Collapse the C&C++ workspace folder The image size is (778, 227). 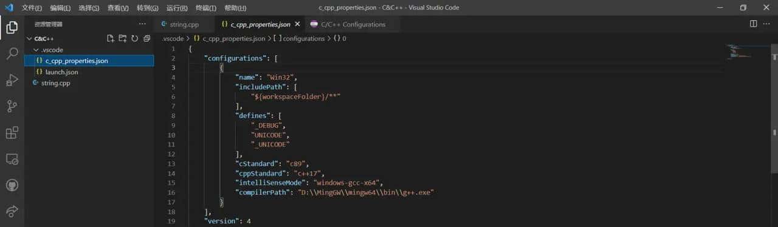[29, 39]
